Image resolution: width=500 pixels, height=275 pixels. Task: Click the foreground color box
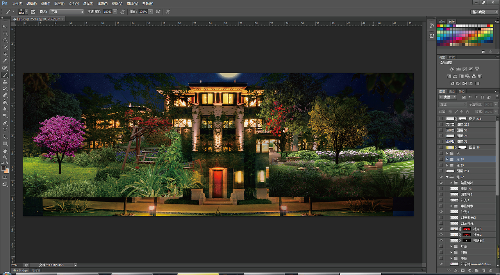[x=4, y=168]
